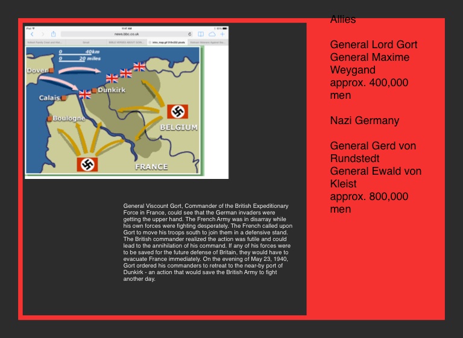Click the Dunkirk marker on the map
Screen dimensions: 463x338
click(x=95, y=90)
